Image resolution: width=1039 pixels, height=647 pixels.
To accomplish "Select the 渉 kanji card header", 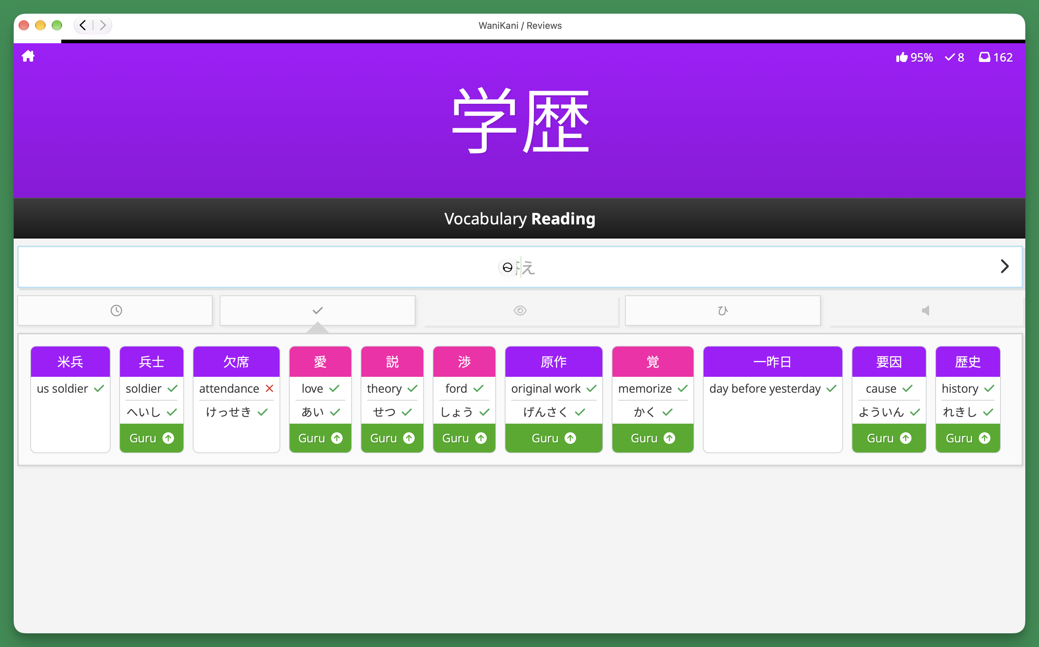I will [x=464, y=362].
